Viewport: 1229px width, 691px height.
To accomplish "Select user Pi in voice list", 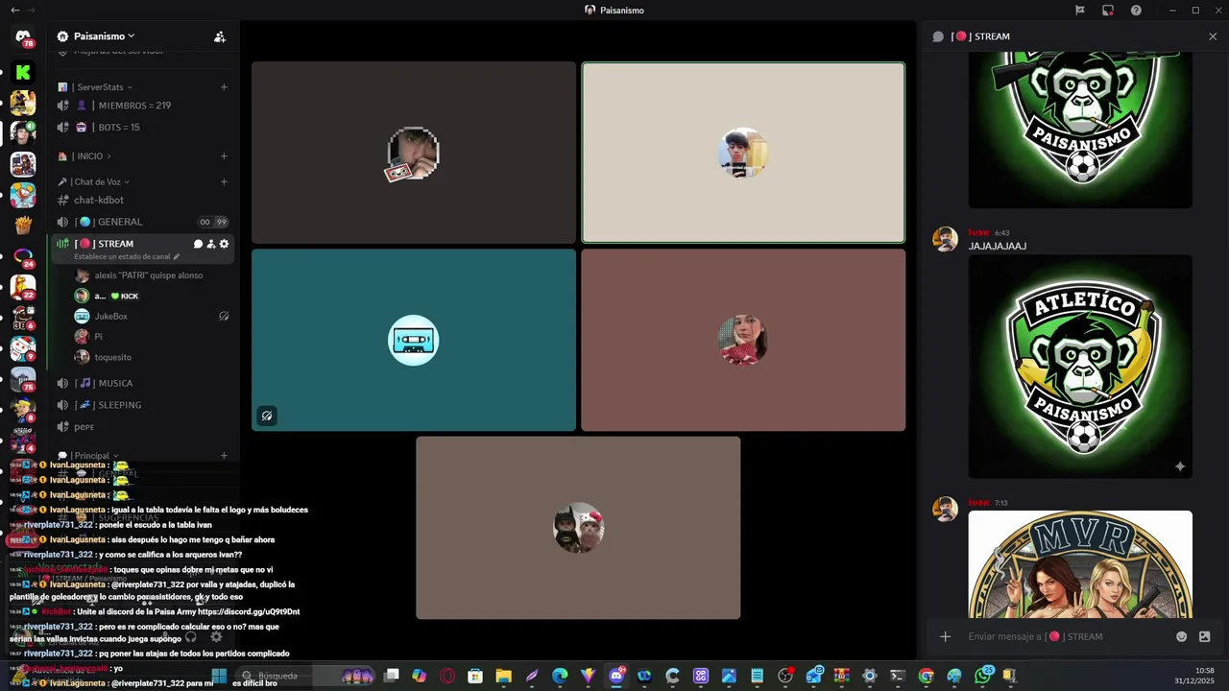I will click(153, 337).
